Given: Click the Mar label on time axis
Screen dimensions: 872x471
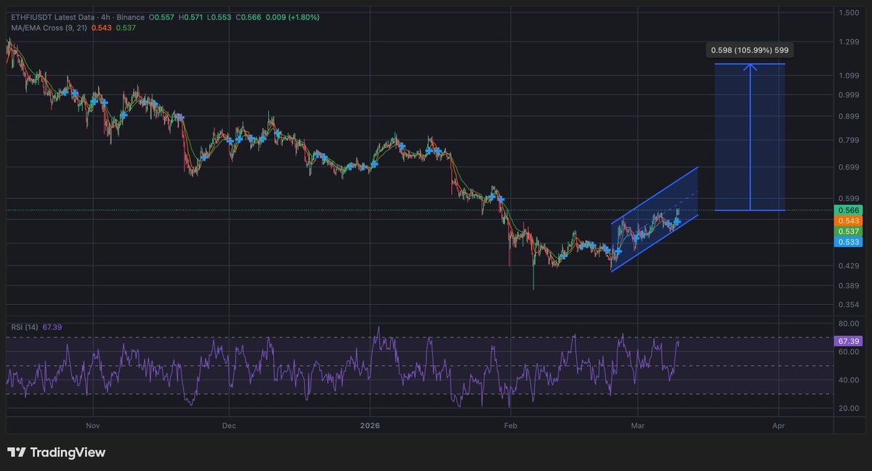Looking at the screenshot, I should [x=638, y=425].
